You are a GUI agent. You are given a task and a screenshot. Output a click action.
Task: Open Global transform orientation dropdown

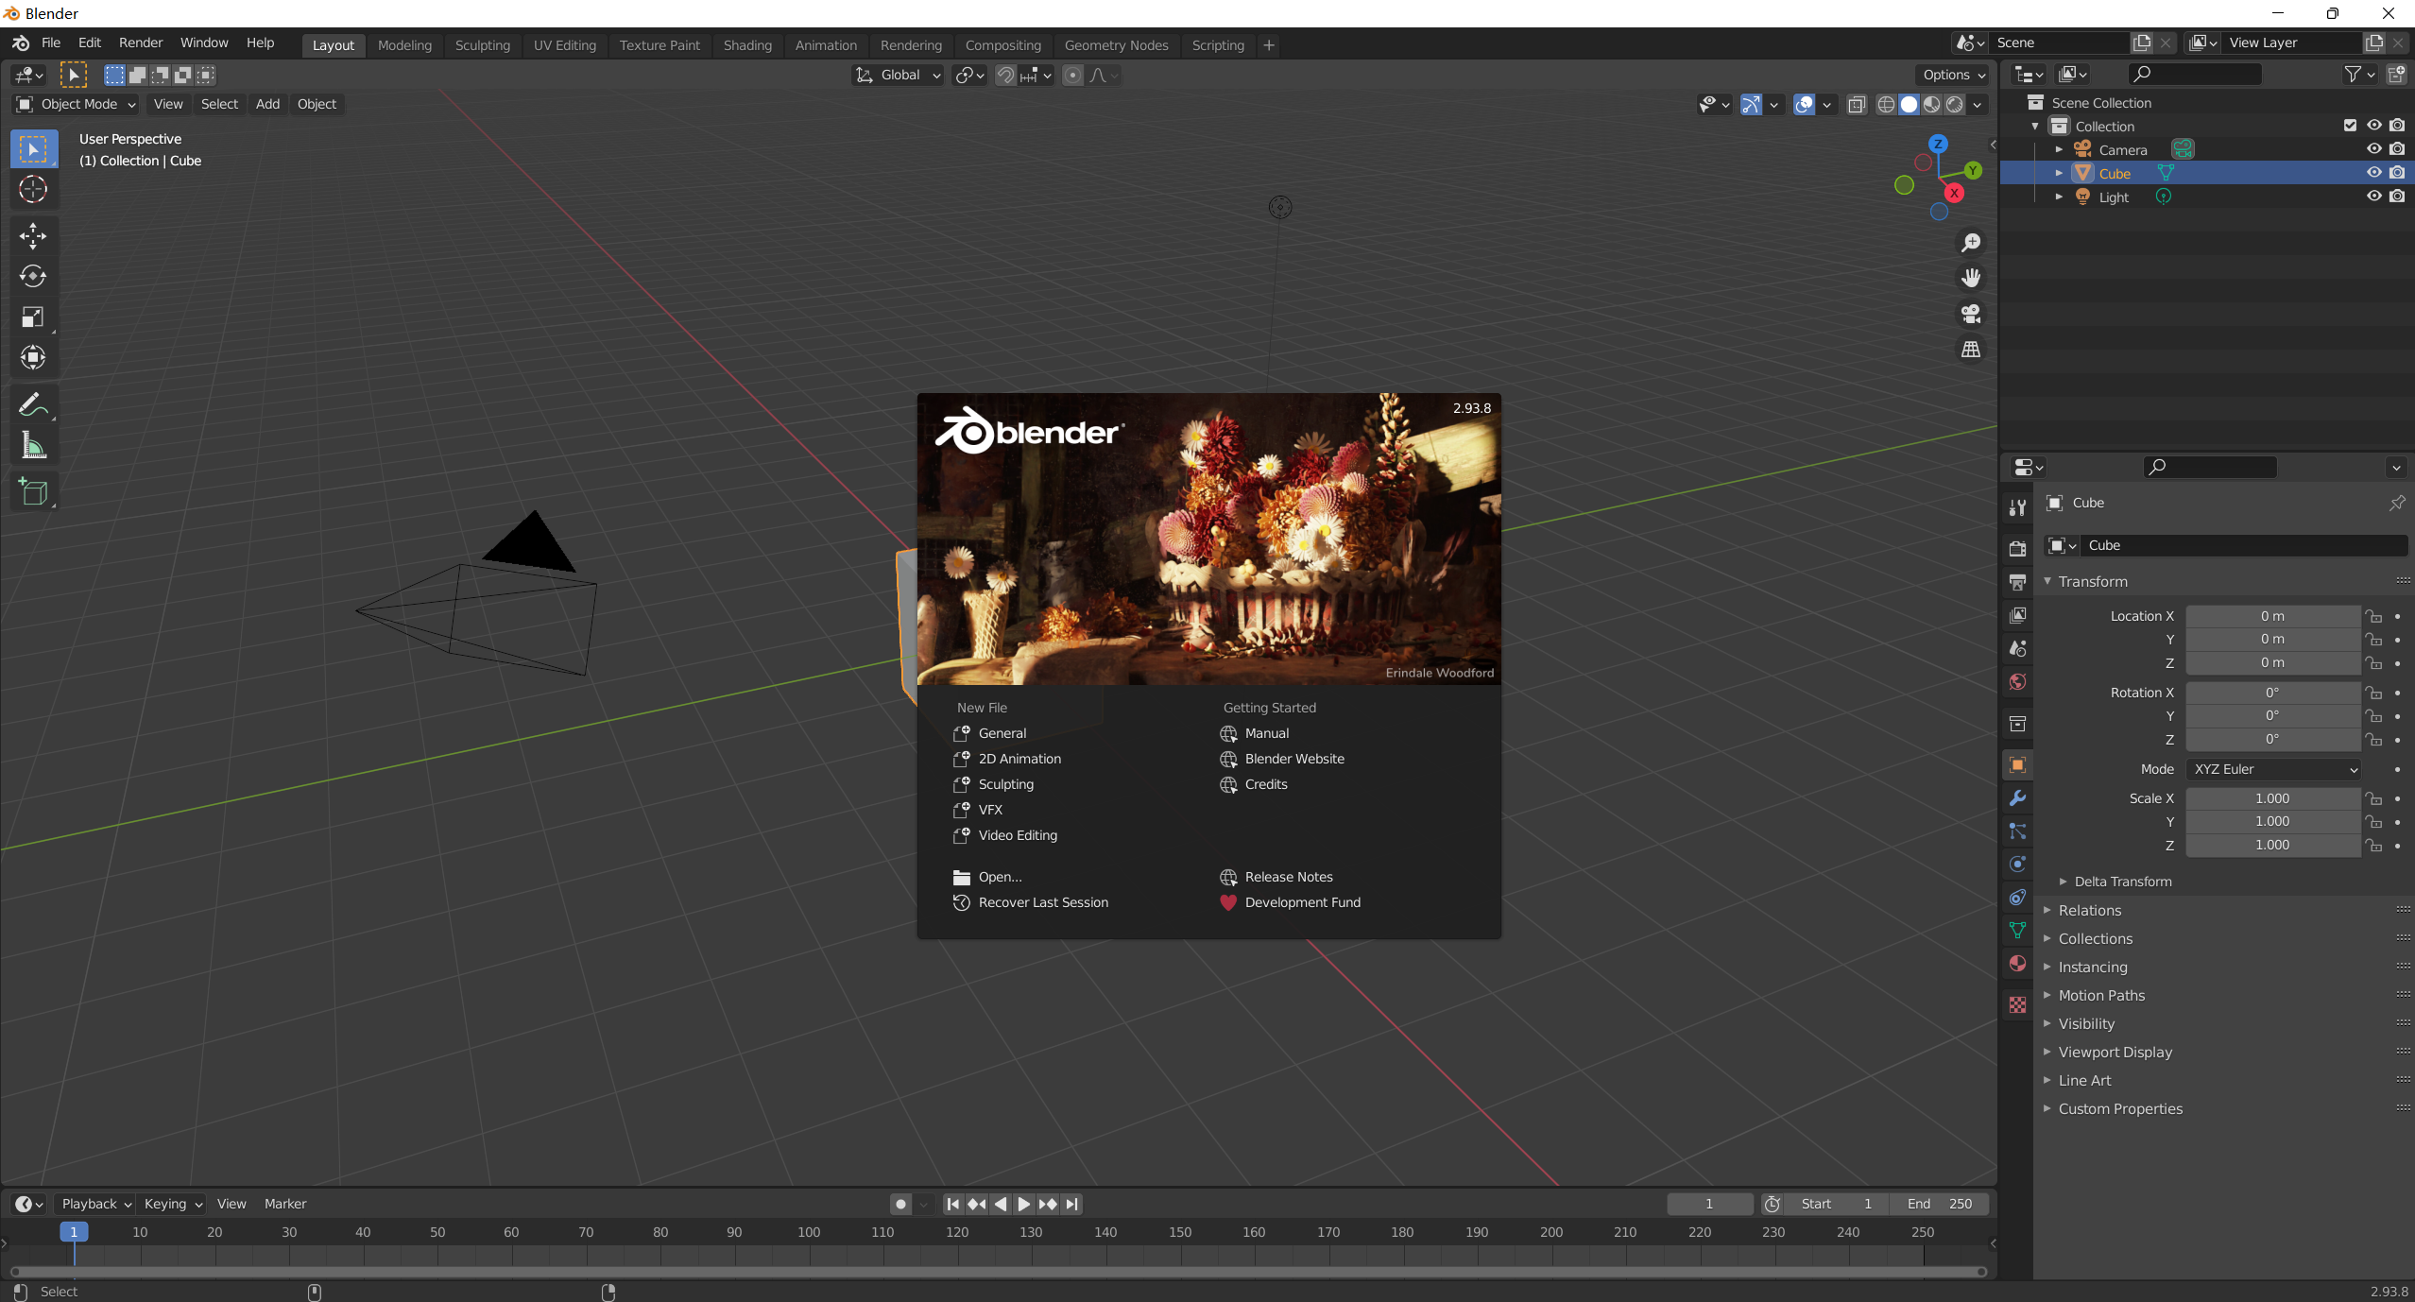[x=898, y=76]
